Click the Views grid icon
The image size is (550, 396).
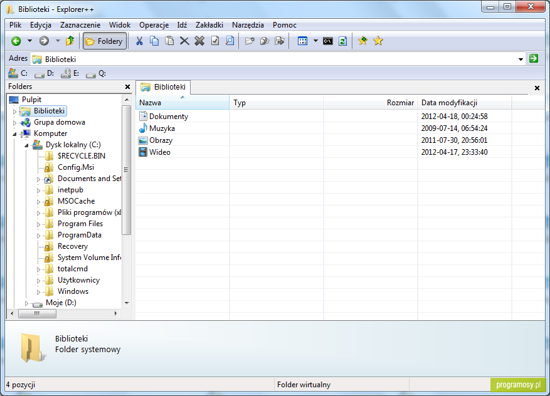pos(302,41)
